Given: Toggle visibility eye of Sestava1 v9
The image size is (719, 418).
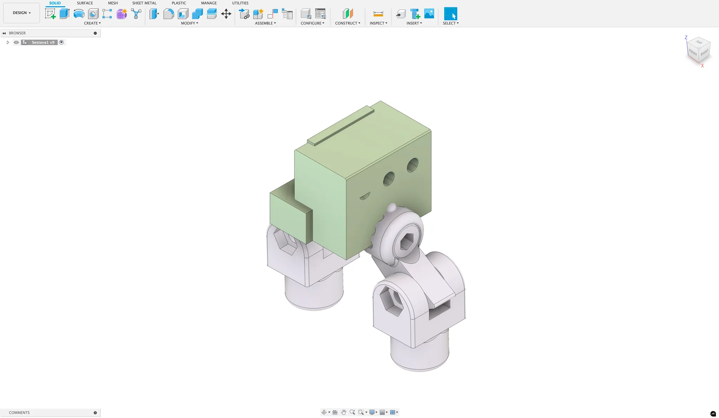Looking at the screenshot, I should 16,42.
